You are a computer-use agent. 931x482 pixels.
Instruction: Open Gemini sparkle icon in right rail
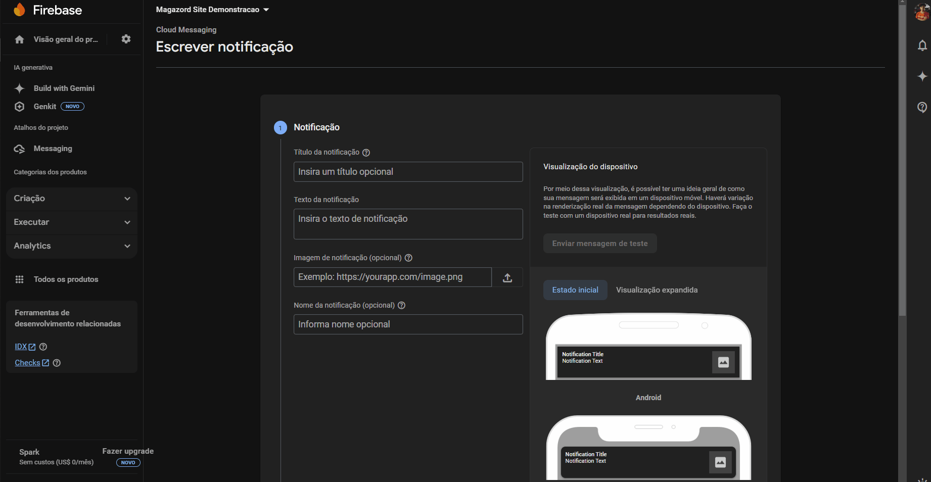(922, 76)
